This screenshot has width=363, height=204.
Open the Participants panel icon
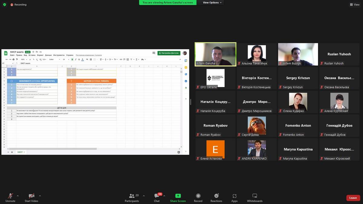tap(132, 196)
